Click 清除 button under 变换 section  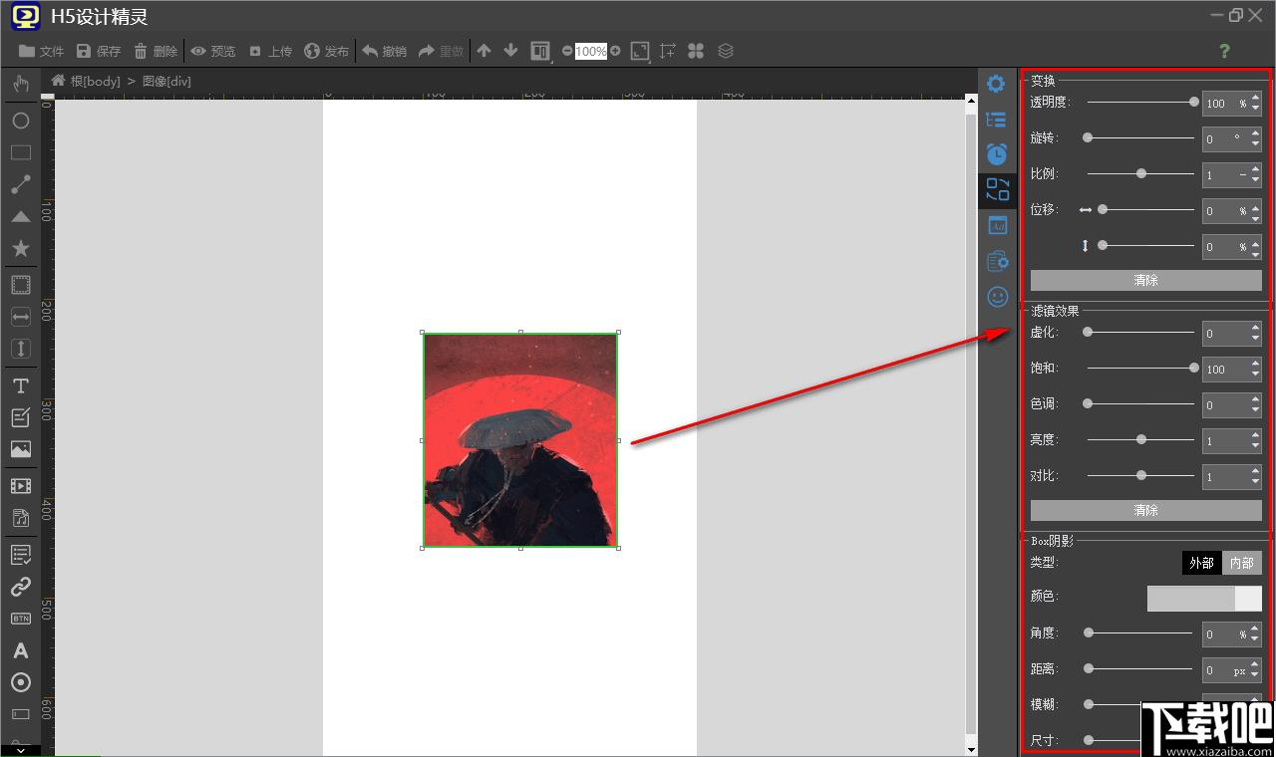tap(1146, 280)
